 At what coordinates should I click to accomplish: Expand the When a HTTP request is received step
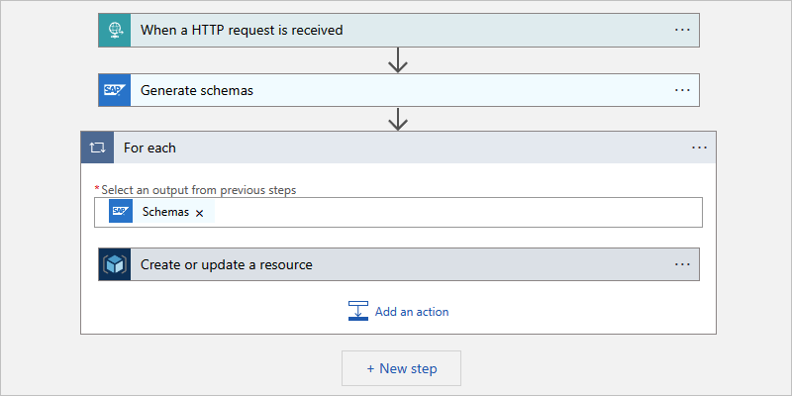click(x=396, y=30)
